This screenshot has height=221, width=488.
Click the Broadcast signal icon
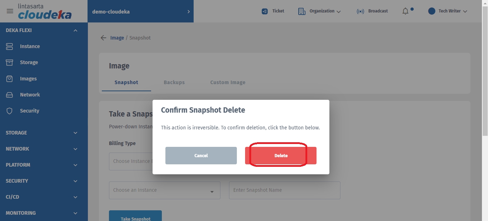[x=360, y=11]
